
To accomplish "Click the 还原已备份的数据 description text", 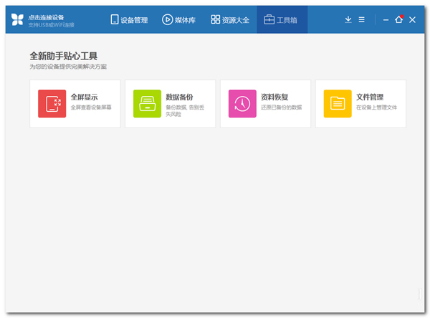I will pyautogui.click(x=281, y=107).
